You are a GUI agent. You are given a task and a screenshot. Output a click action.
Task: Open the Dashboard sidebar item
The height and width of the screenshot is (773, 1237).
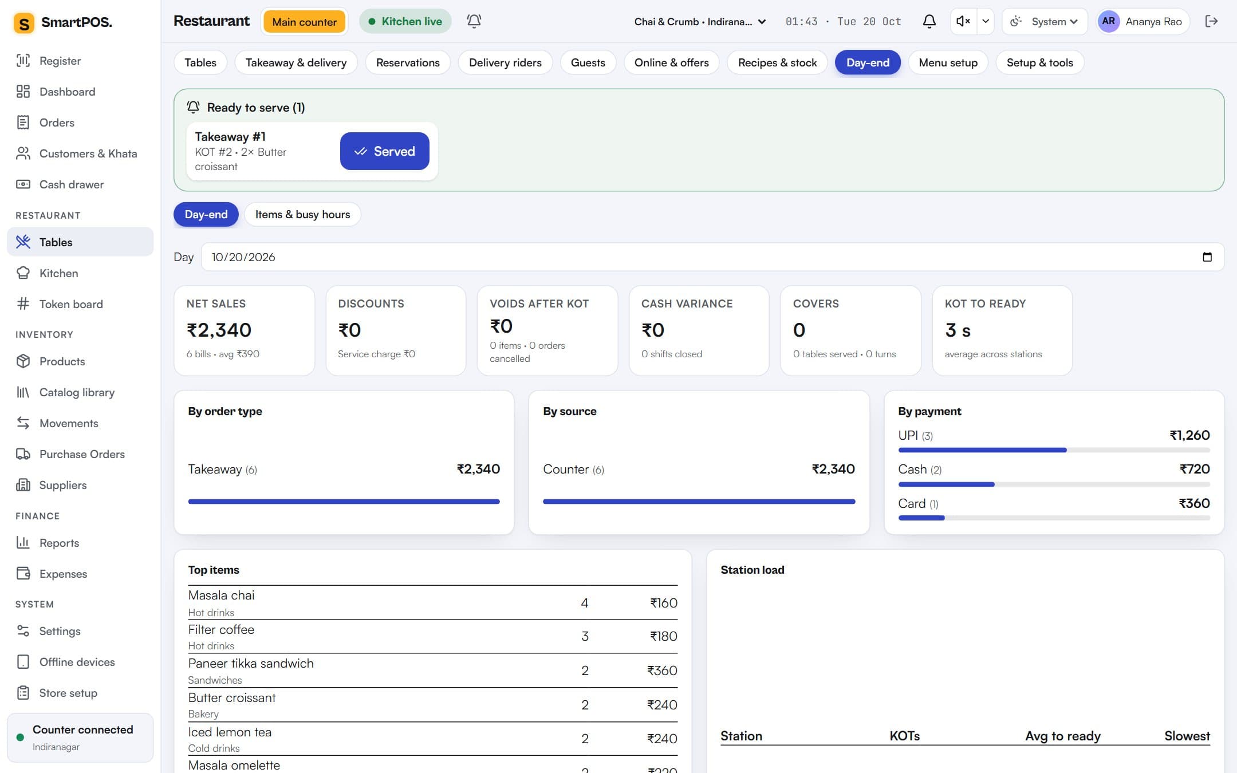80,92
